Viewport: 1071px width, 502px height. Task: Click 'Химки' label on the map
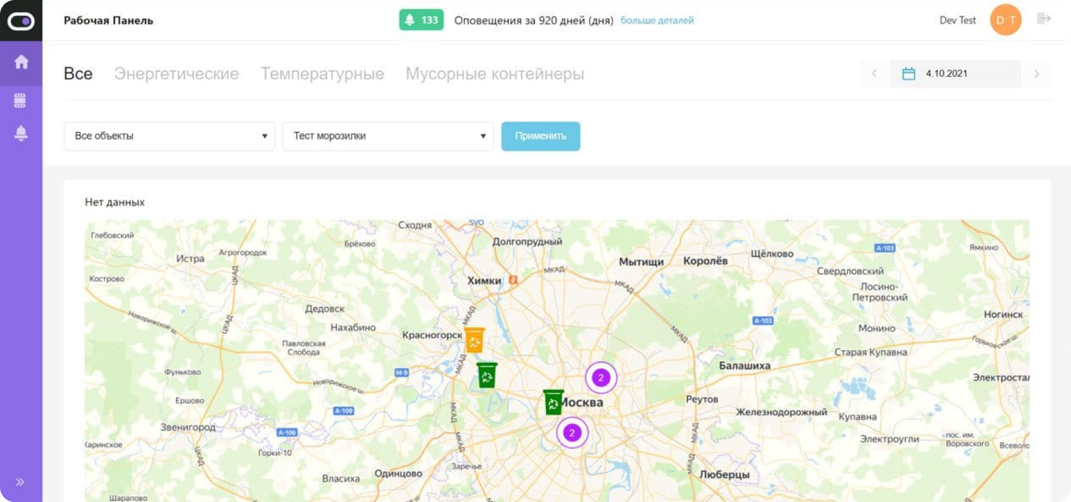(x=484, y=281)
